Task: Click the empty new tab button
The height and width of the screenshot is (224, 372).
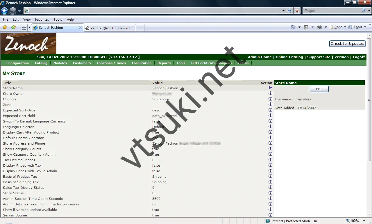Action: [x=140, y=28]
